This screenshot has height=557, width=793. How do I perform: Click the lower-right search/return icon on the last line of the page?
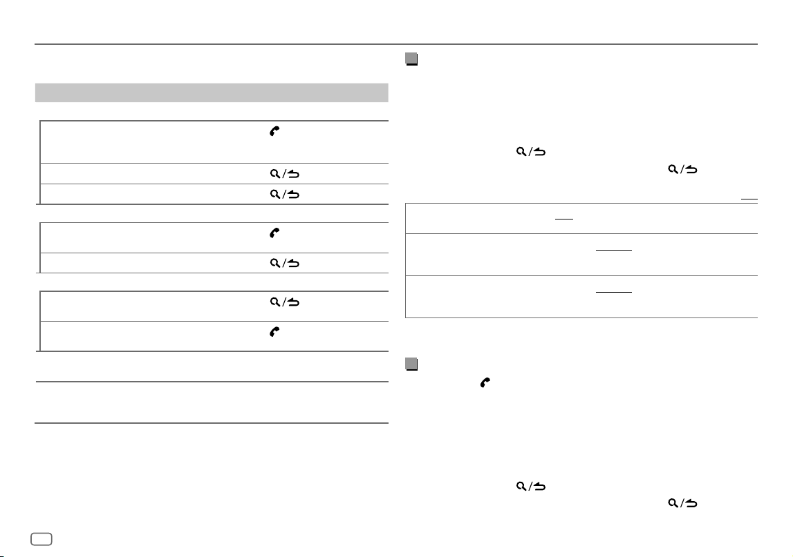[x=683, y=503]
